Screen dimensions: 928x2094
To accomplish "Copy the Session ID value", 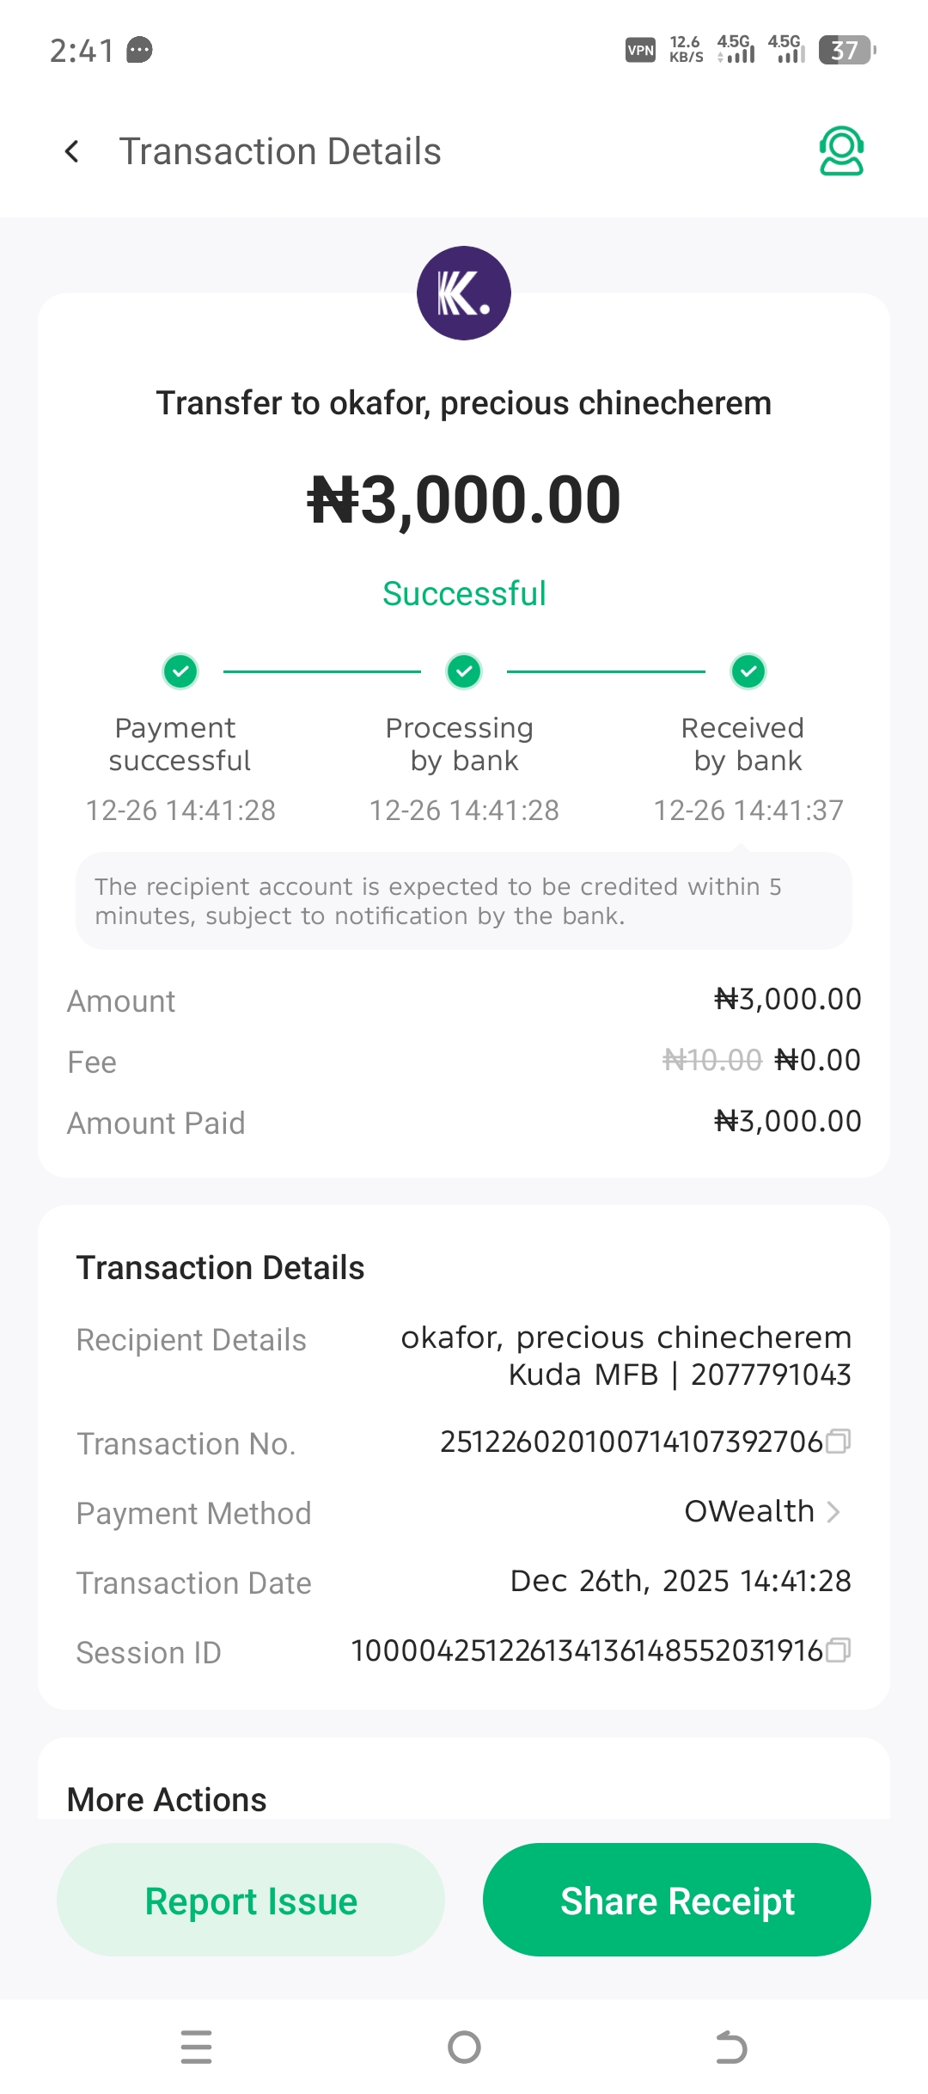I will click(x=838, y=1650).
